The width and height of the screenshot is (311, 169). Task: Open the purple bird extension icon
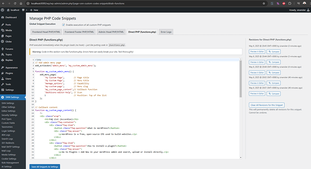[x=278, y=3]
